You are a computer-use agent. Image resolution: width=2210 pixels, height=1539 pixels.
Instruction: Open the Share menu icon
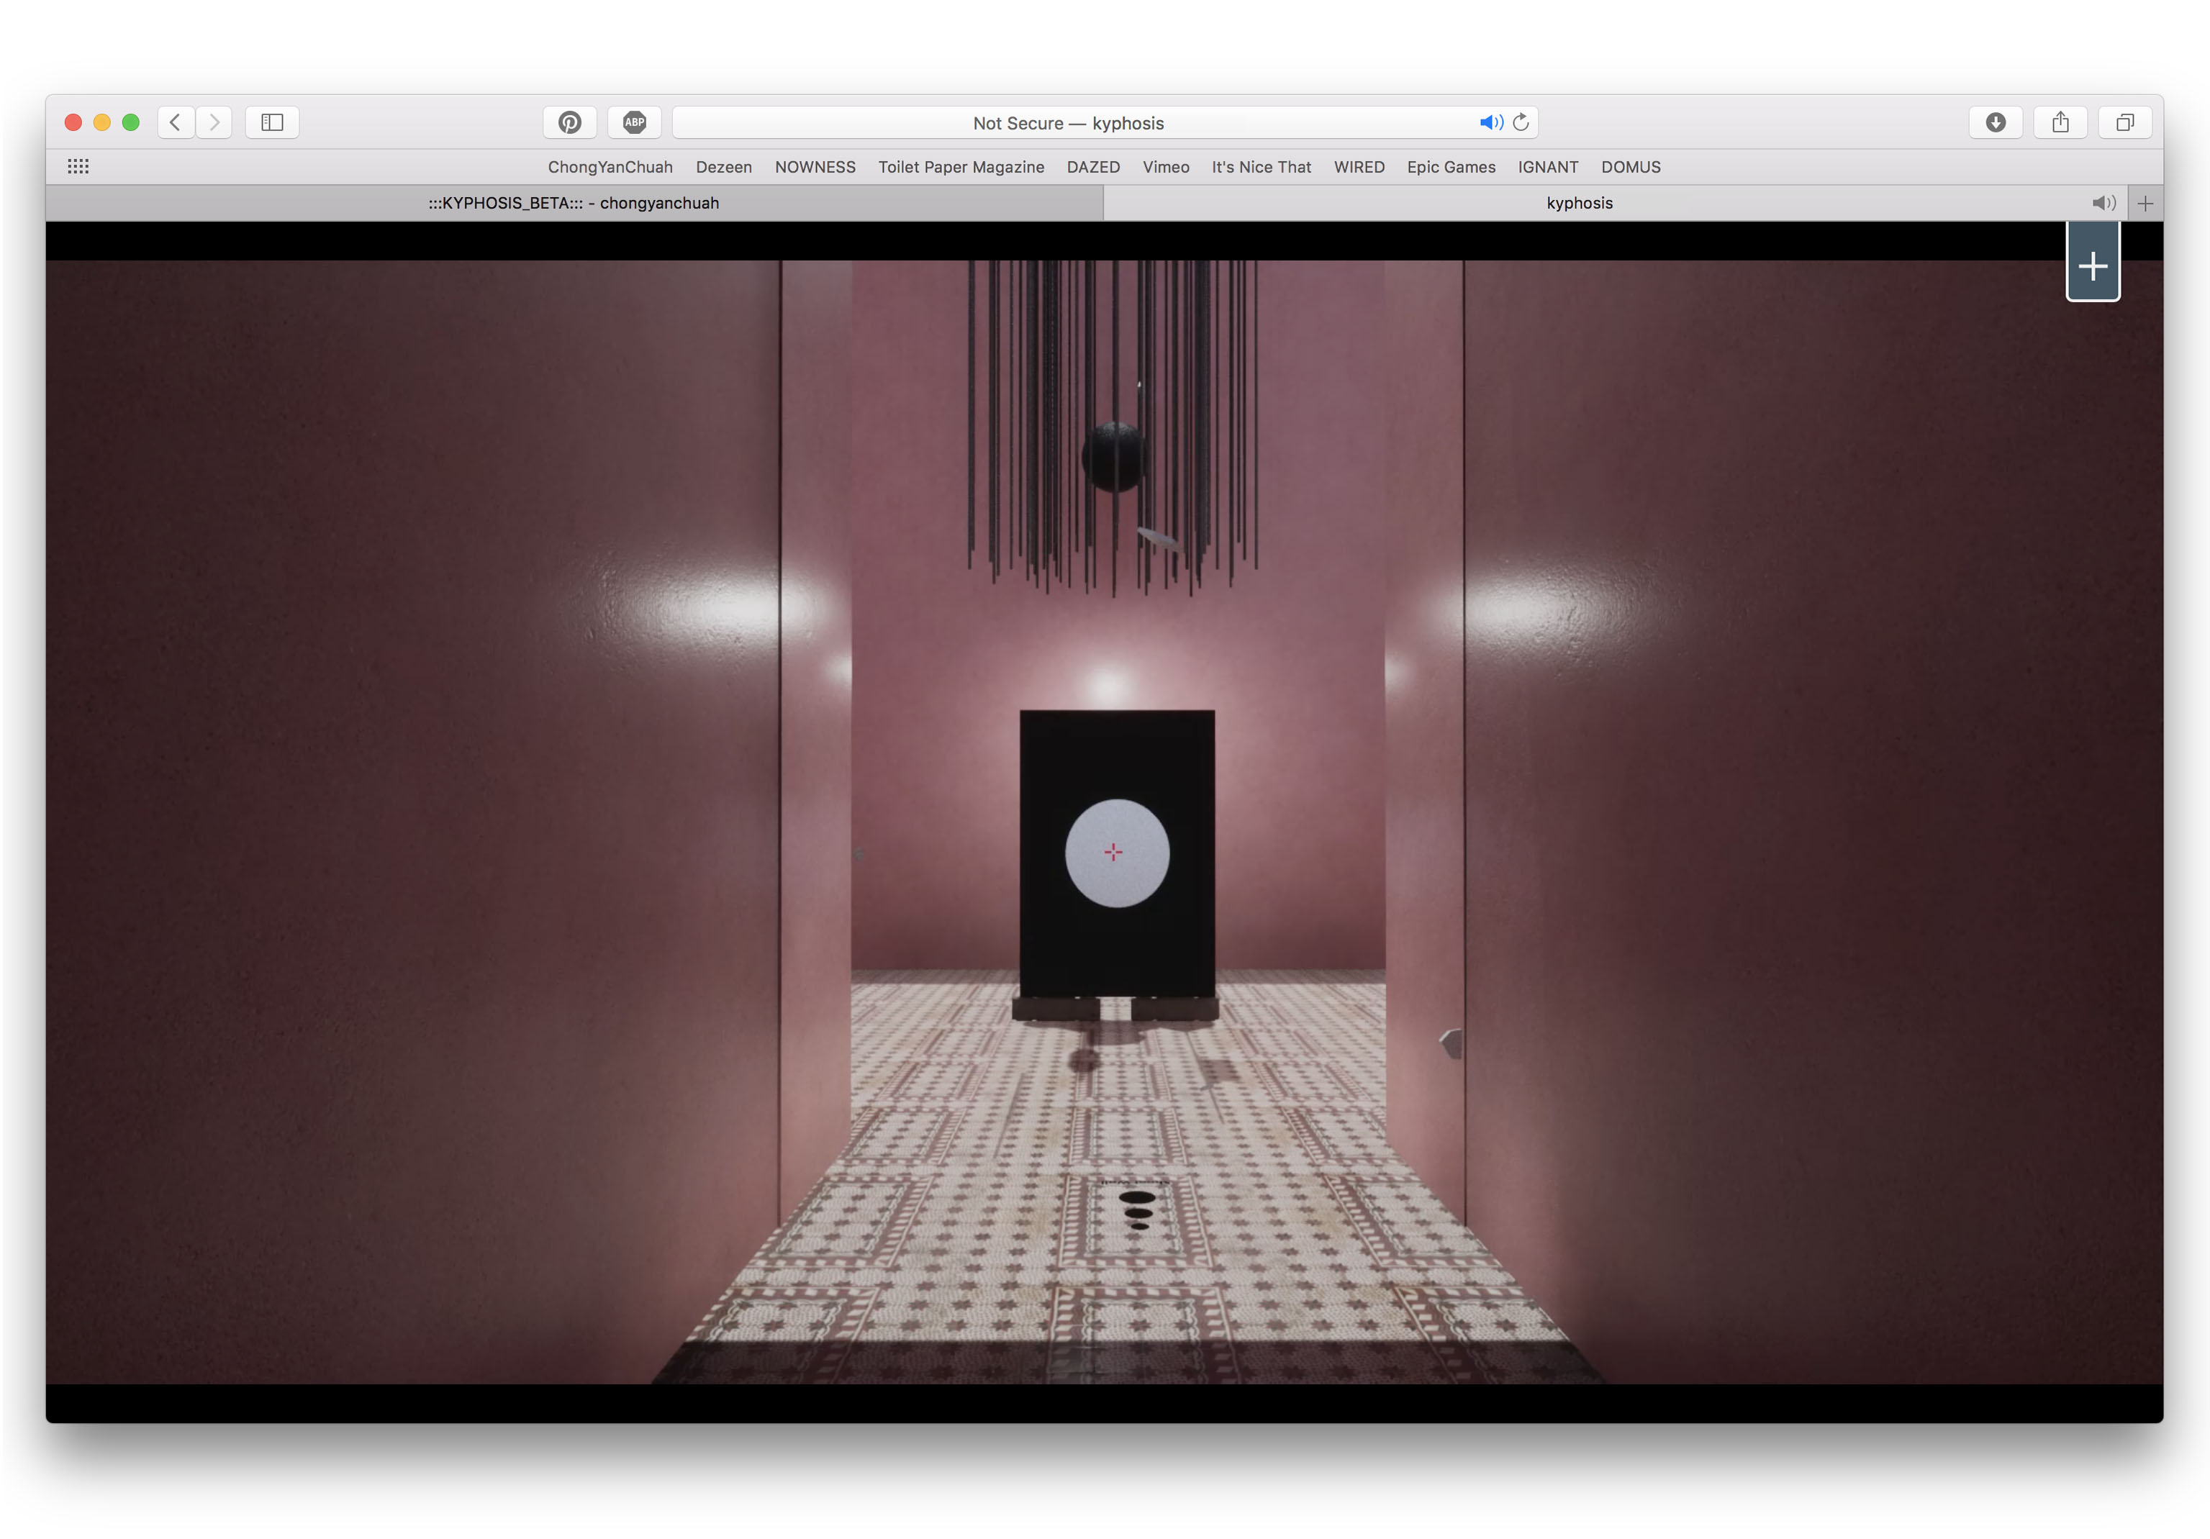(x=2060, y=122)
